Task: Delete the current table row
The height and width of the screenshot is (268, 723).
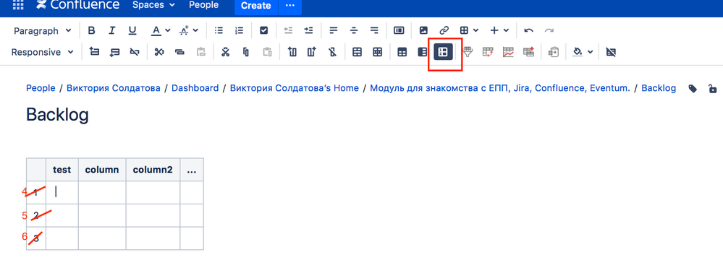Action: click(135, 52)
